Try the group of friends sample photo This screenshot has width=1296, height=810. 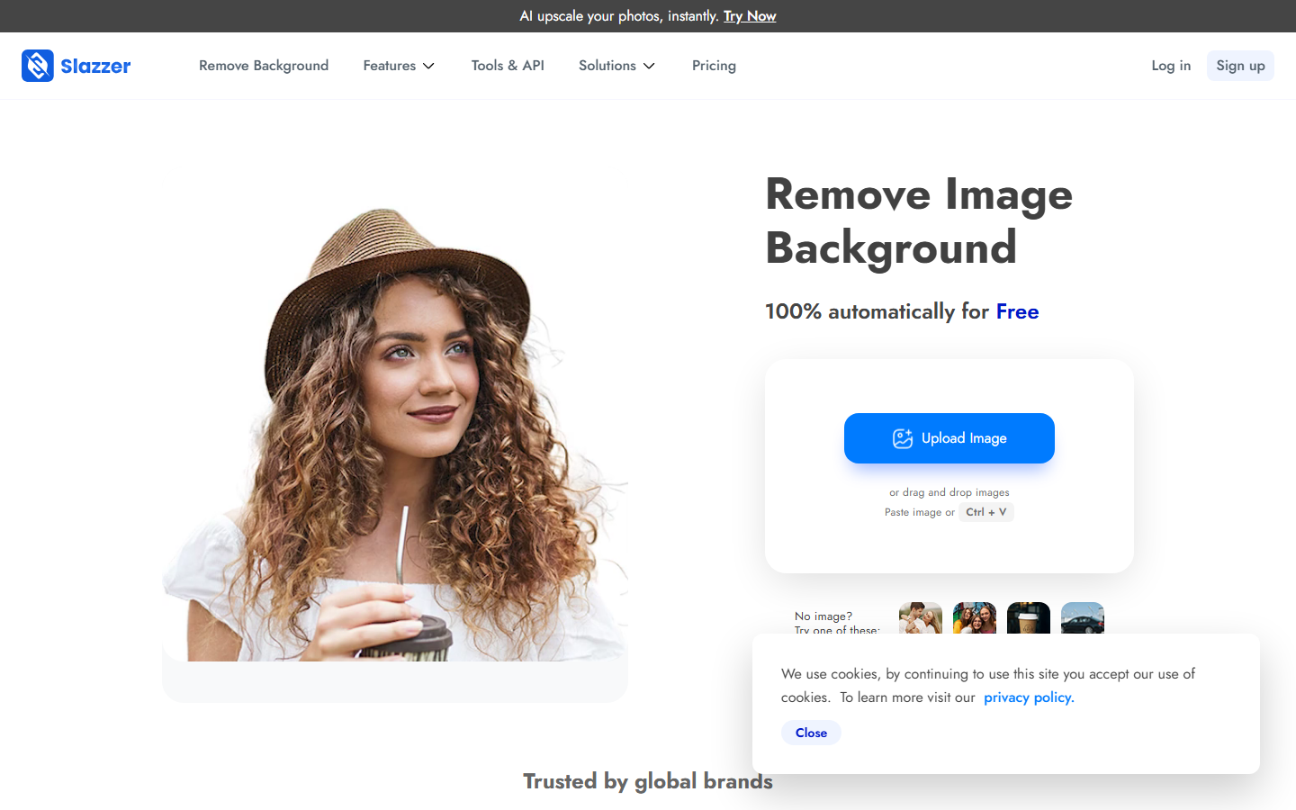tap(974, 618)
